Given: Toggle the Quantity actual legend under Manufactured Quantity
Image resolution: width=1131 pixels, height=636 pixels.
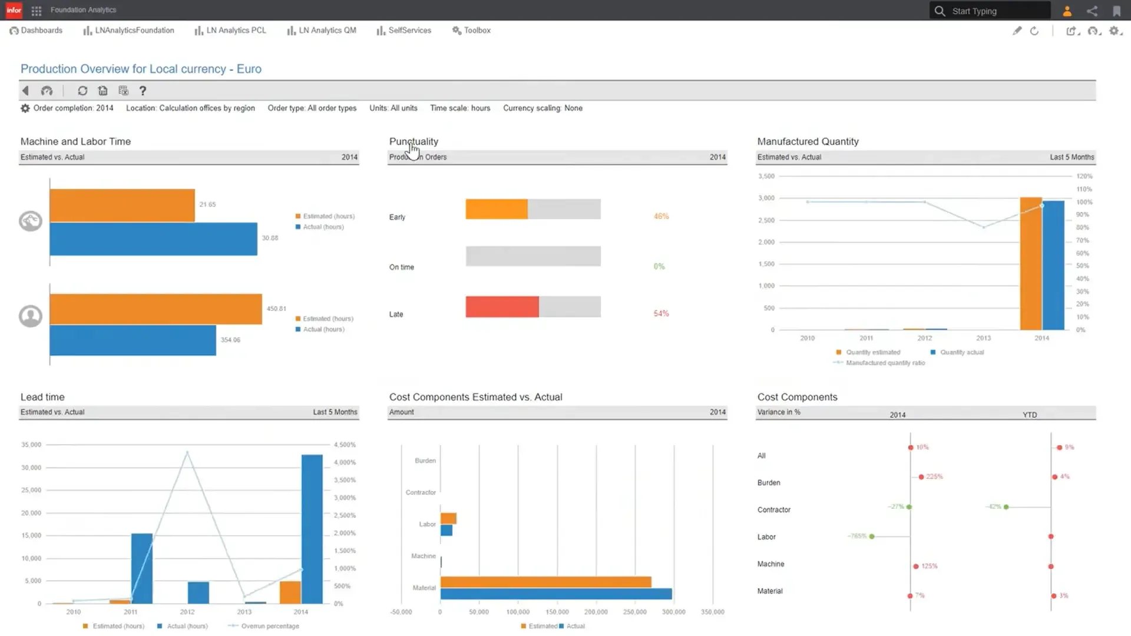Looking at the screenshot, I should [956, 352].
